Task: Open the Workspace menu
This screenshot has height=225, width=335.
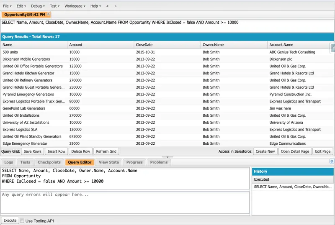Action: 75,6
